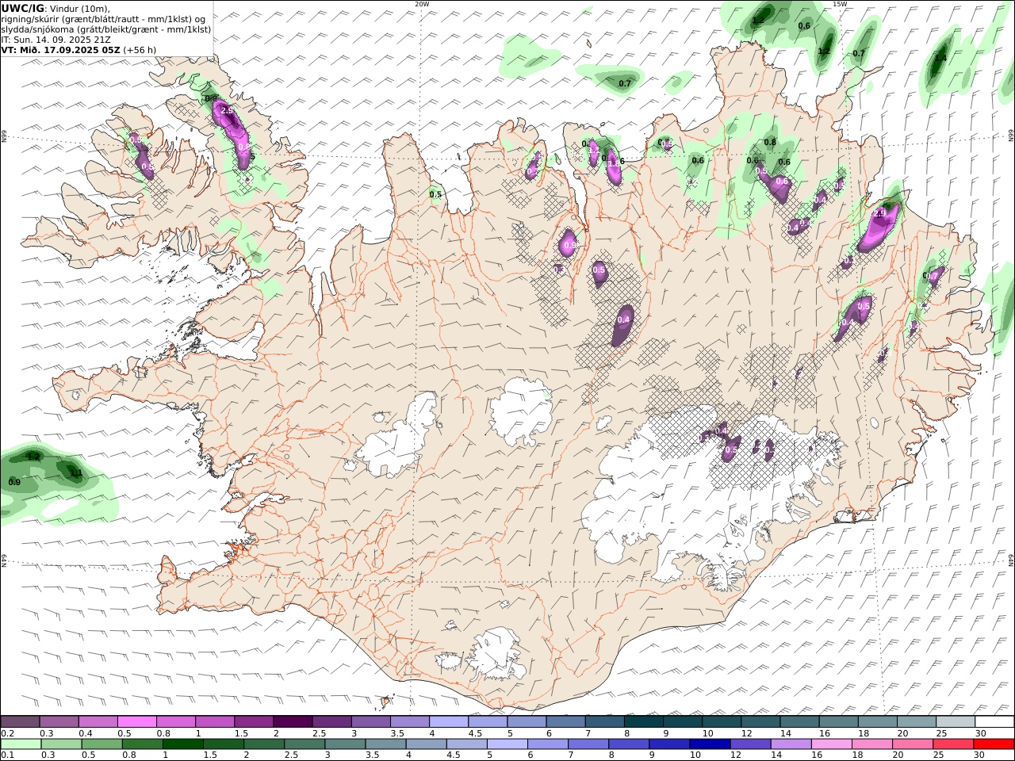Click the "0.1" label in the lower legend row
This screenshot has width=1015, height=761.
pos(7,755)
